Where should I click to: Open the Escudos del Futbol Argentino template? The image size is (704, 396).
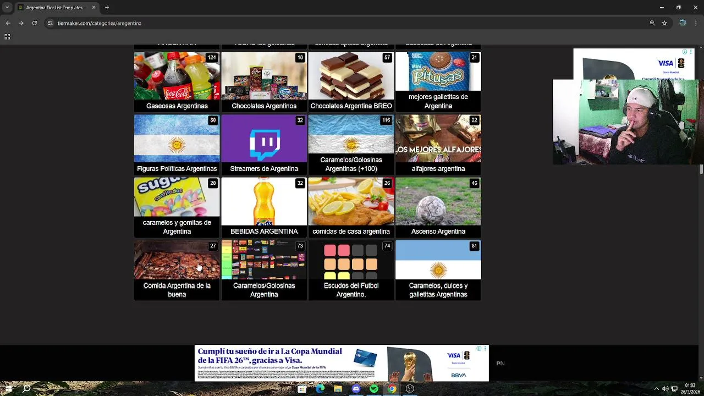point(351,270)
